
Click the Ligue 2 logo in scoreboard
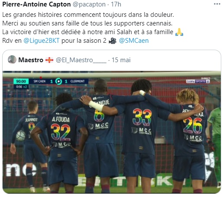coord(58,82)
